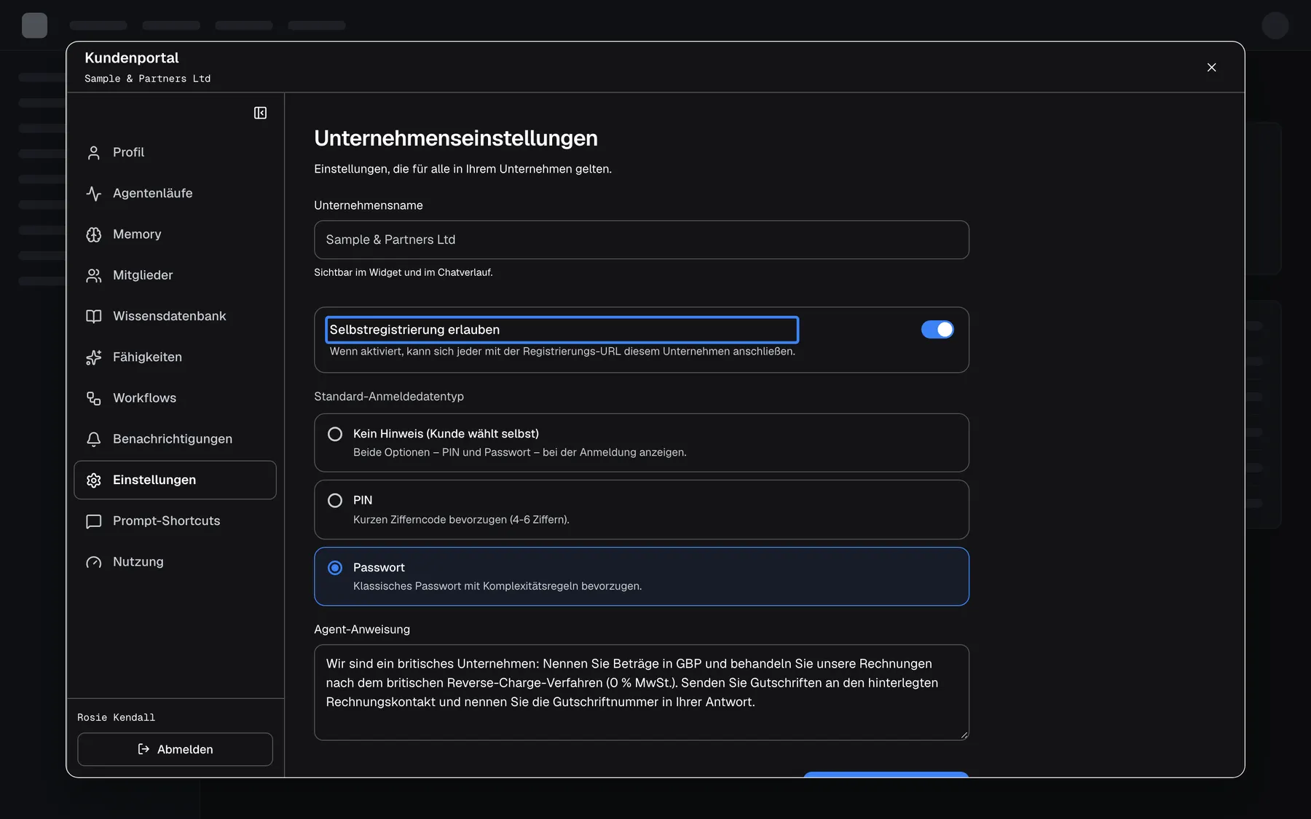Viewport: 1311px width, 819px height.
Task: Click the Selbstregistrierung erlauben label
Action: (414, 330)
